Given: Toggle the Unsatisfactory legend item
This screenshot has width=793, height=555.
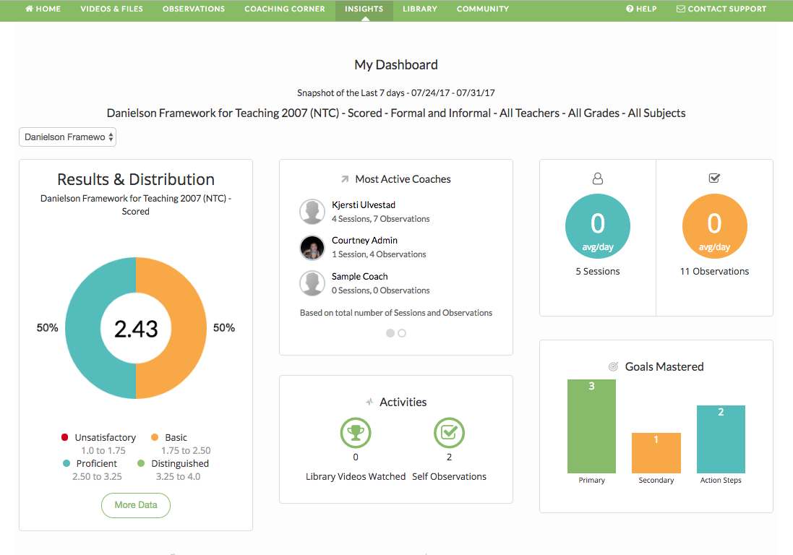Looking at the screenshot, I should pyautogui.click(x=98, y=438).
